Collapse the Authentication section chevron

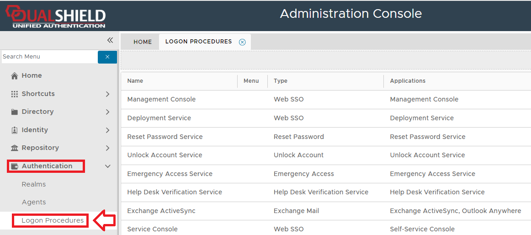(107, 166)
